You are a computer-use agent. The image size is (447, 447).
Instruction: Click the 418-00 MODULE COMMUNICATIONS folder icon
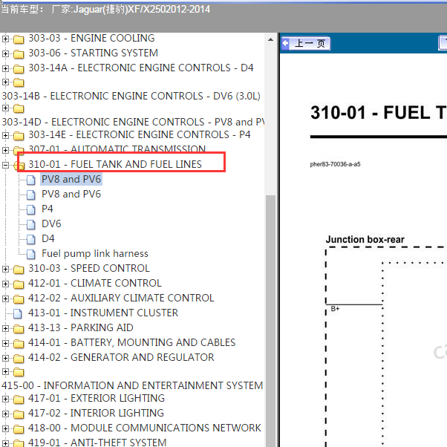(x=19, y=429)
